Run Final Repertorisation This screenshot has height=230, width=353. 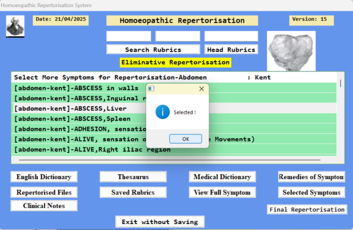tap(307, 210)
